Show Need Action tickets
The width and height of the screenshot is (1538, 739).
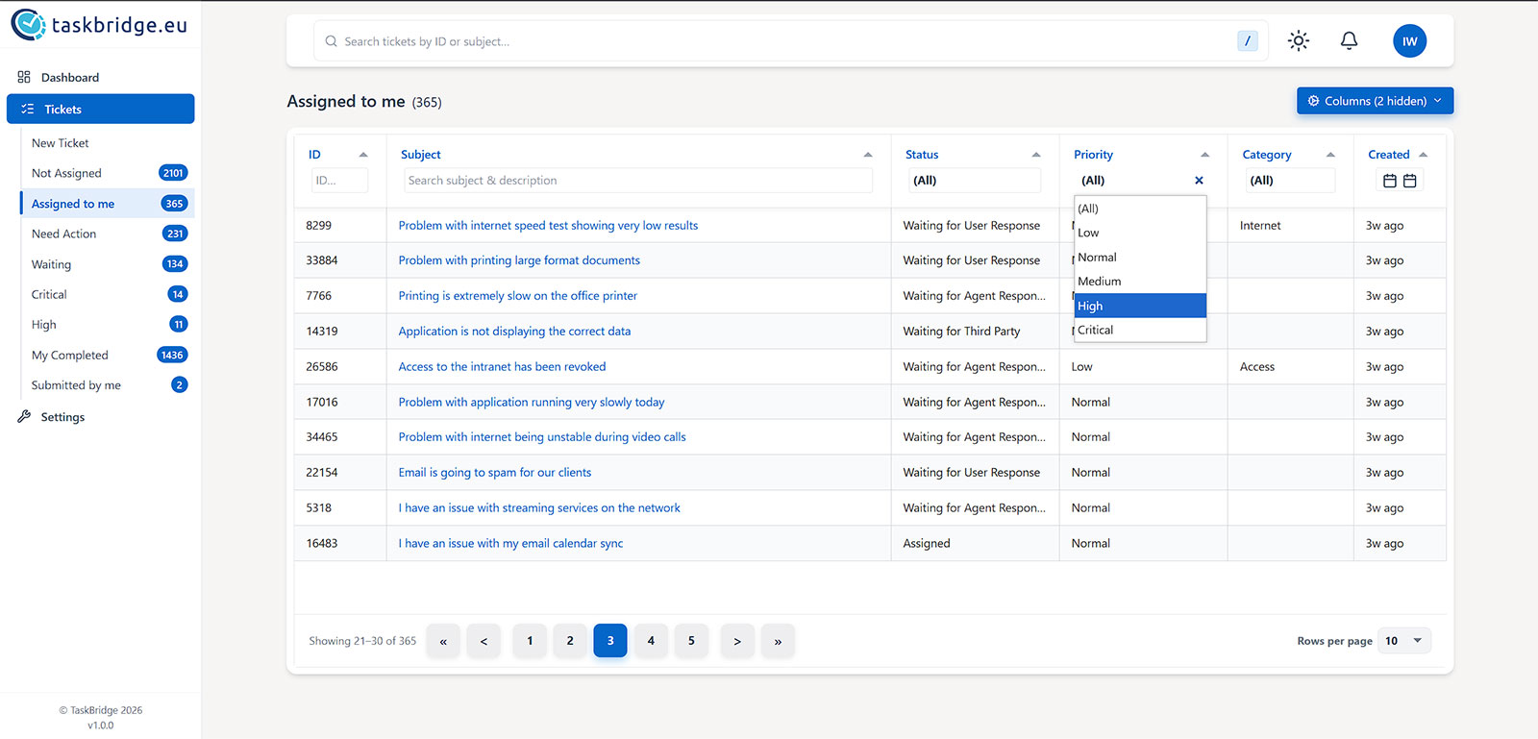point(108,234)
